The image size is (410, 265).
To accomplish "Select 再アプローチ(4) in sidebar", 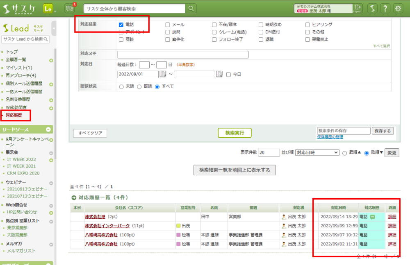I will click(x=21, y=75).
